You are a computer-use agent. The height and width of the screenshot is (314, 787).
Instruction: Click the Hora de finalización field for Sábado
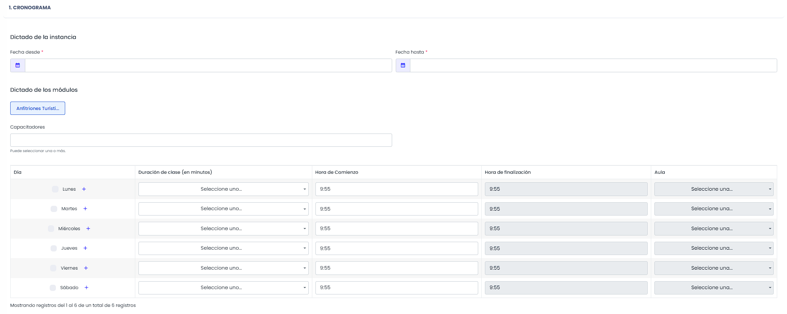click(x=566, y=287)
